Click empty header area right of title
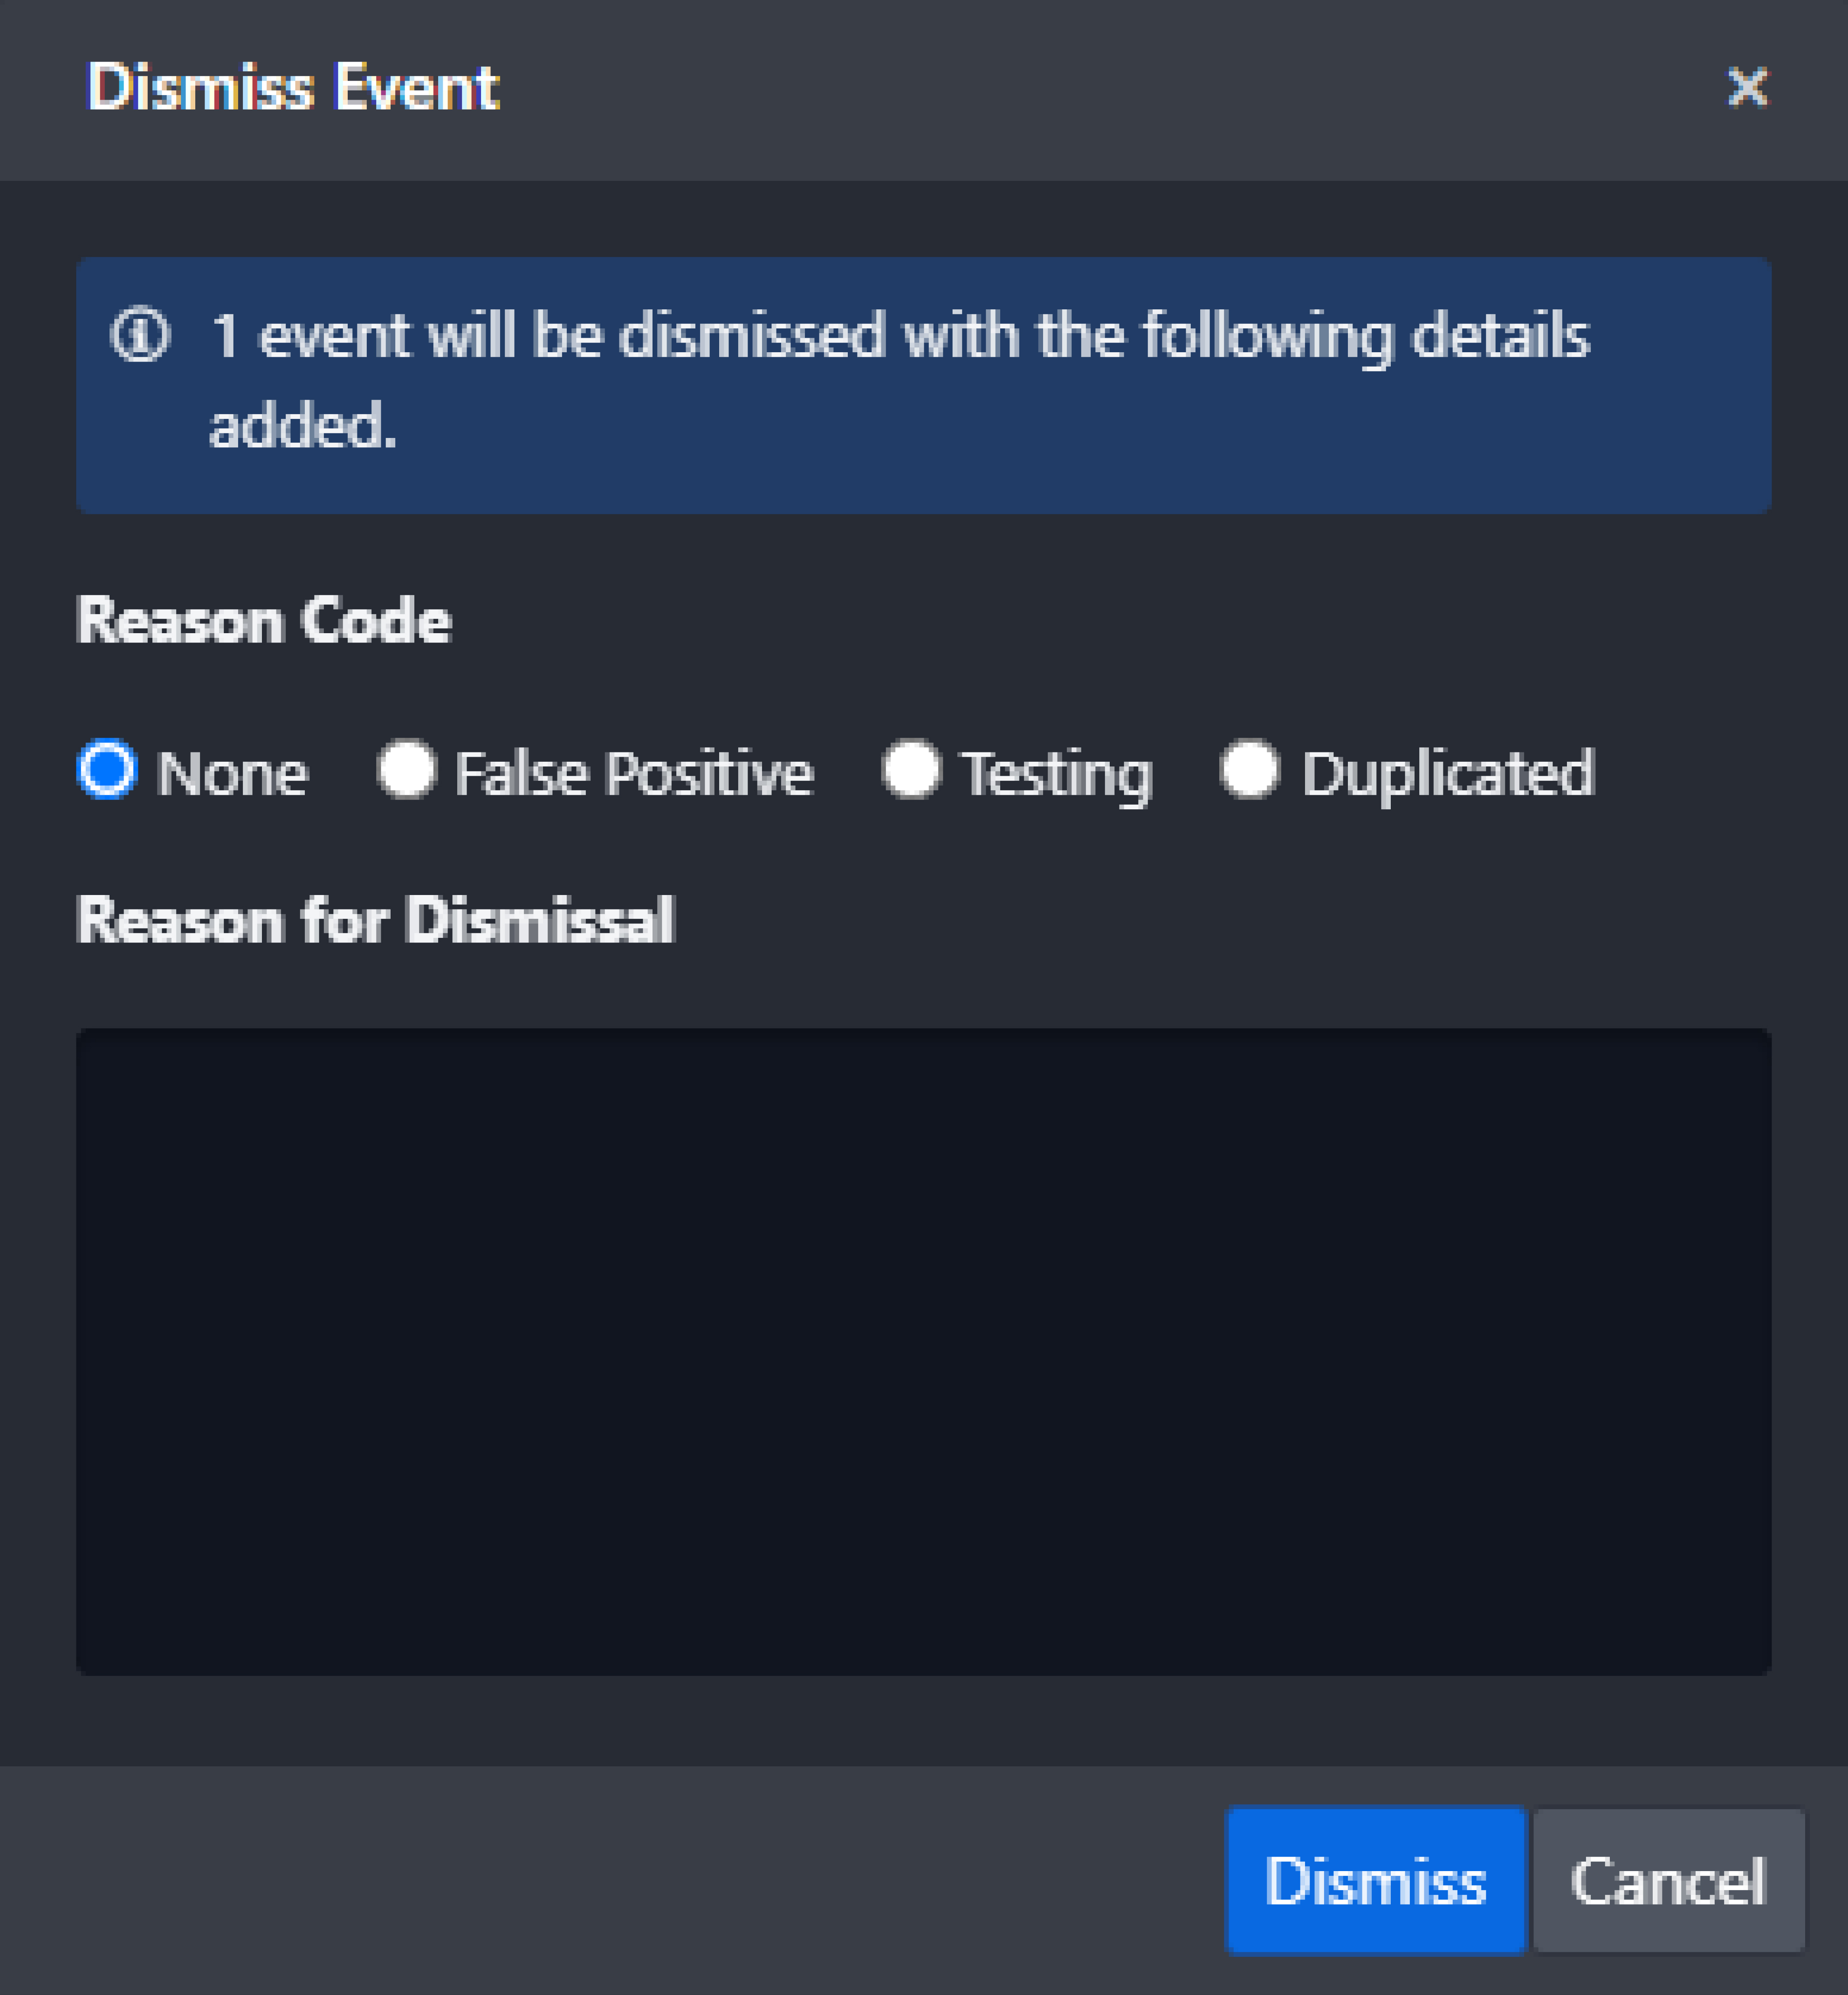 point(1100,87)
